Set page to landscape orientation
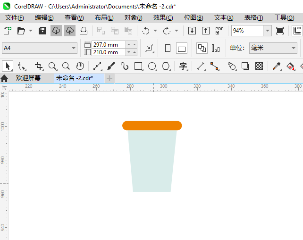This screenshot has width=303, height=240. click(181, 48)
